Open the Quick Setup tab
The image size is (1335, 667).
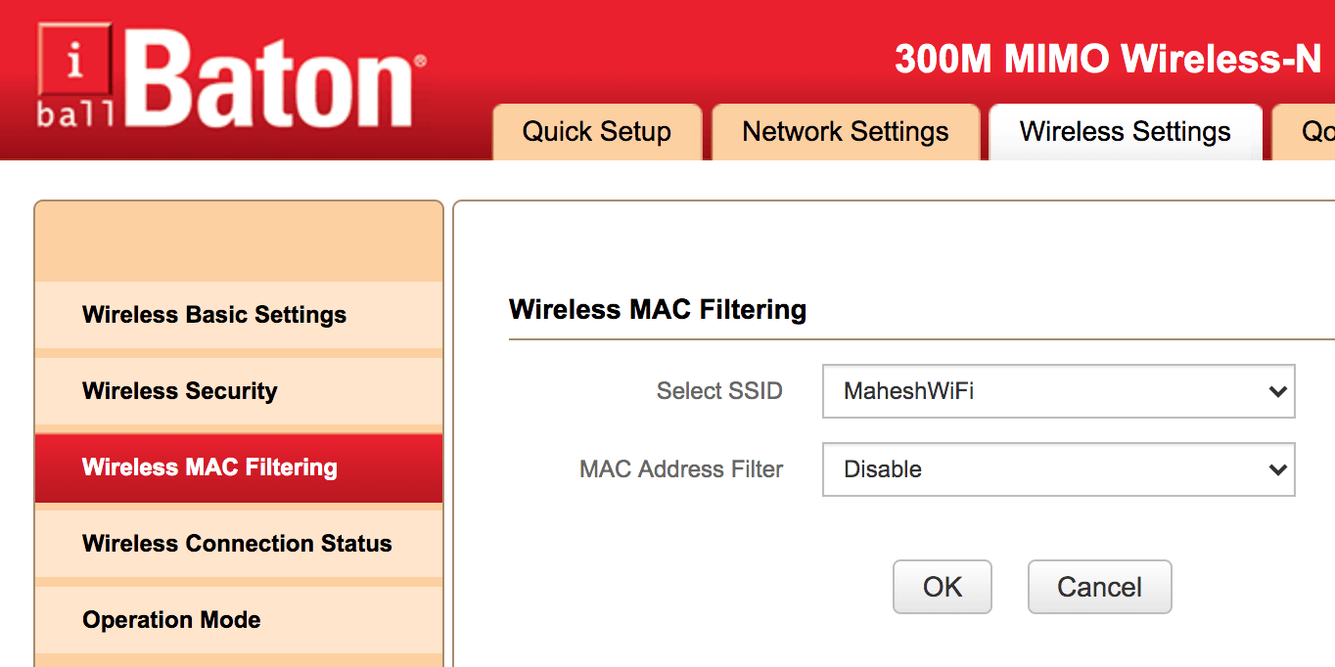[596, 132]
